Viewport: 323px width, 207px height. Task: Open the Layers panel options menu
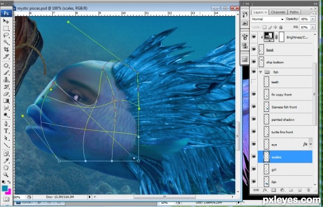click(314, 13)
